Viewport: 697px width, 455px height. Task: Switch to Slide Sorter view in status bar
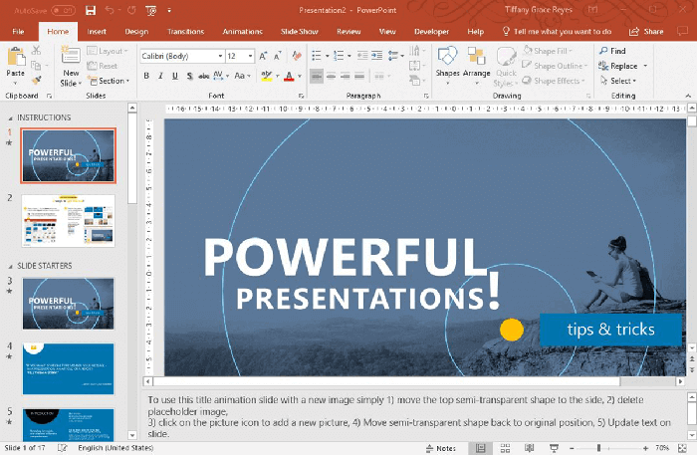(x=507, y=448)
